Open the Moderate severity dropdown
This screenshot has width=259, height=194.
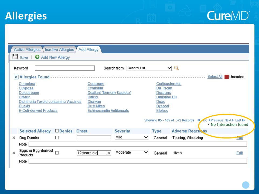click(x=131, y=153)
